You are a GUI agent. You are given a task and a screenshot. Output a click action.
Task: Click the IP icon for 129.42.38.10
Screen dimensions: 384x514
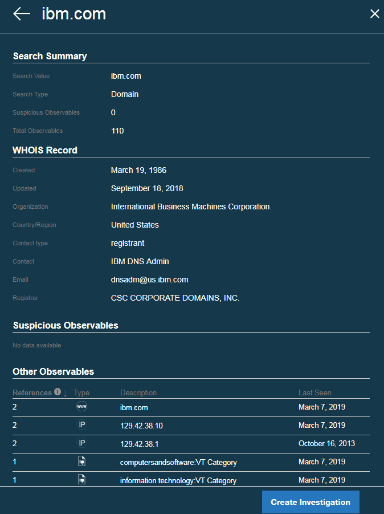[81, 425]
